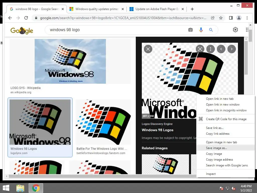Open the preview panel more options menu
The height and width of the screenshot is (193, 257).
pyautogui.click(x=211, y=49)
